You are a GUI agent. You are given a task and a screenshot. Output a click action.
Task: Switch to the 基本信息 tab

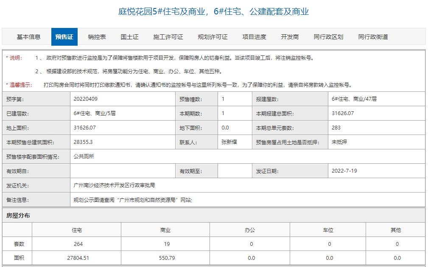(x=28, y=37)
